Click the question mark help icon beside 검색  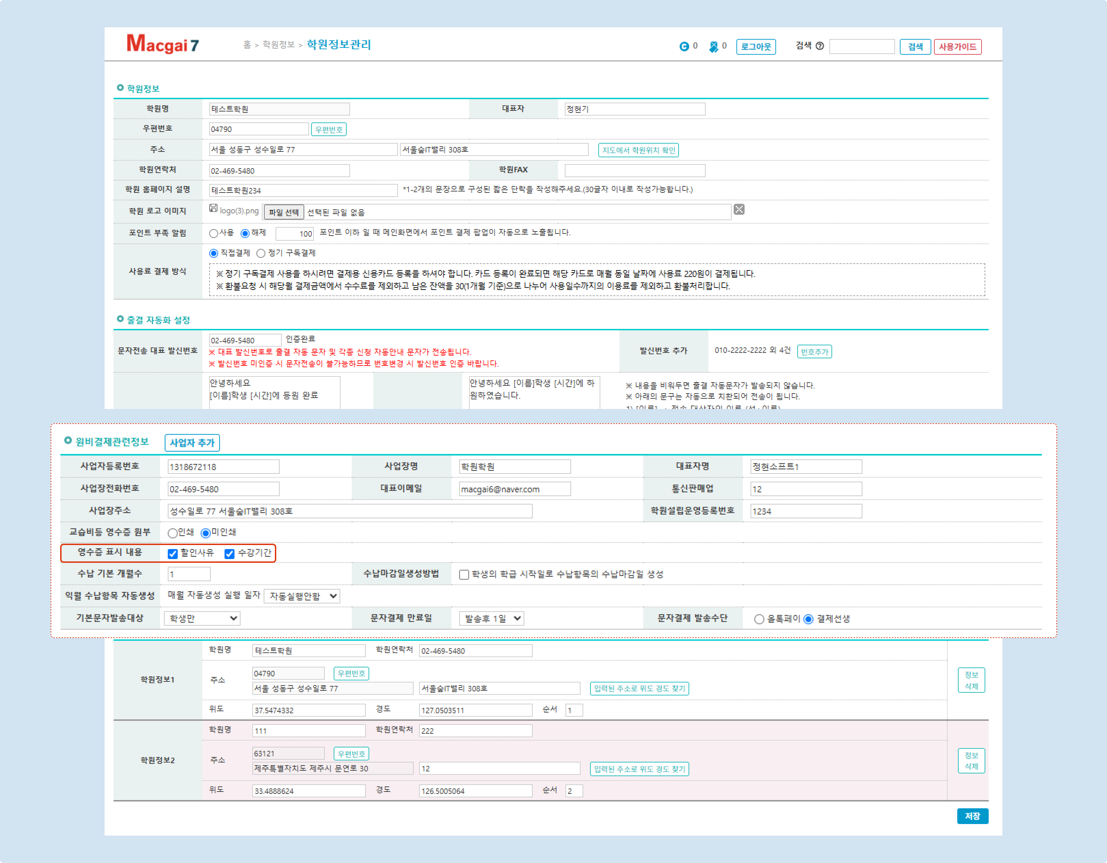[819, 46]
